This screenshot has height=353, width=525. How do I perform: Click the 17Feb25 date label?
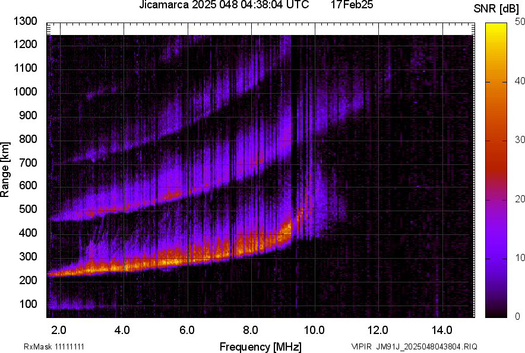tap(351, 7)
